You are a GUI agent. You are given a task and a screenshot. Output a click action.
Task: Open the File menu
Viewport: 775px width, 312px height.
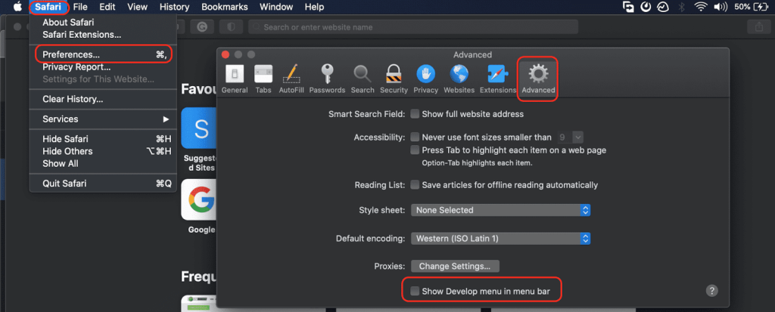tap(80, 7)
